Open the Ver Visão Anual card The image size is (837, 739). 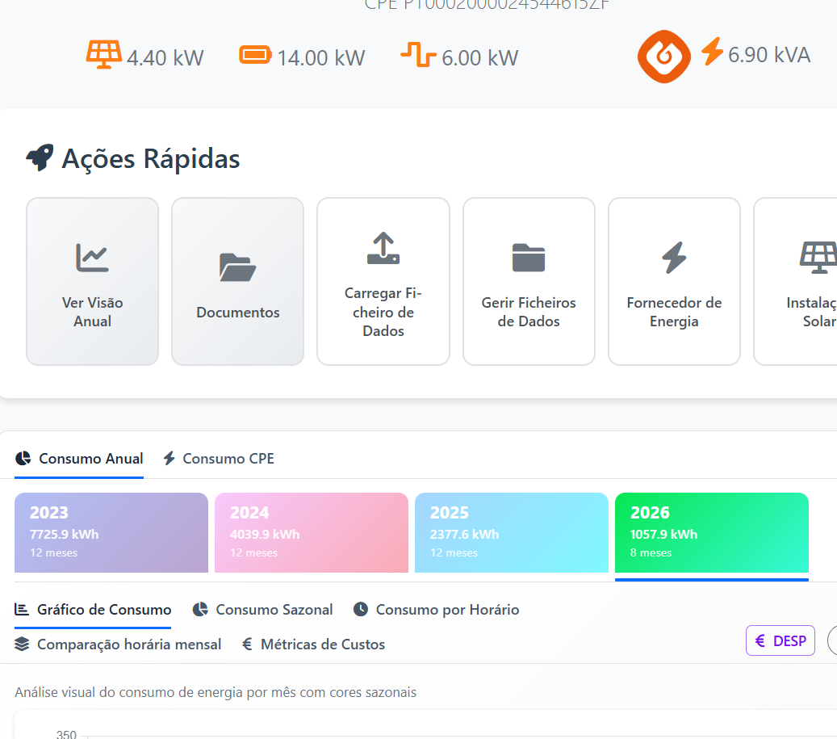tap(92, 281)
